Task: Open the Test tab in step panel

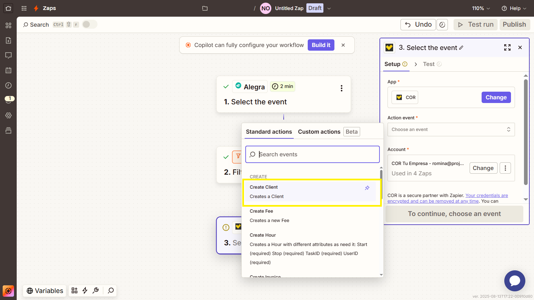Action: point(432,64)
